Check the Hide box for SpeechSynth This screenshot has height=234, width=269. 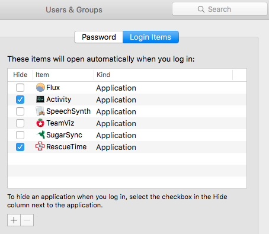coord(20,111)
